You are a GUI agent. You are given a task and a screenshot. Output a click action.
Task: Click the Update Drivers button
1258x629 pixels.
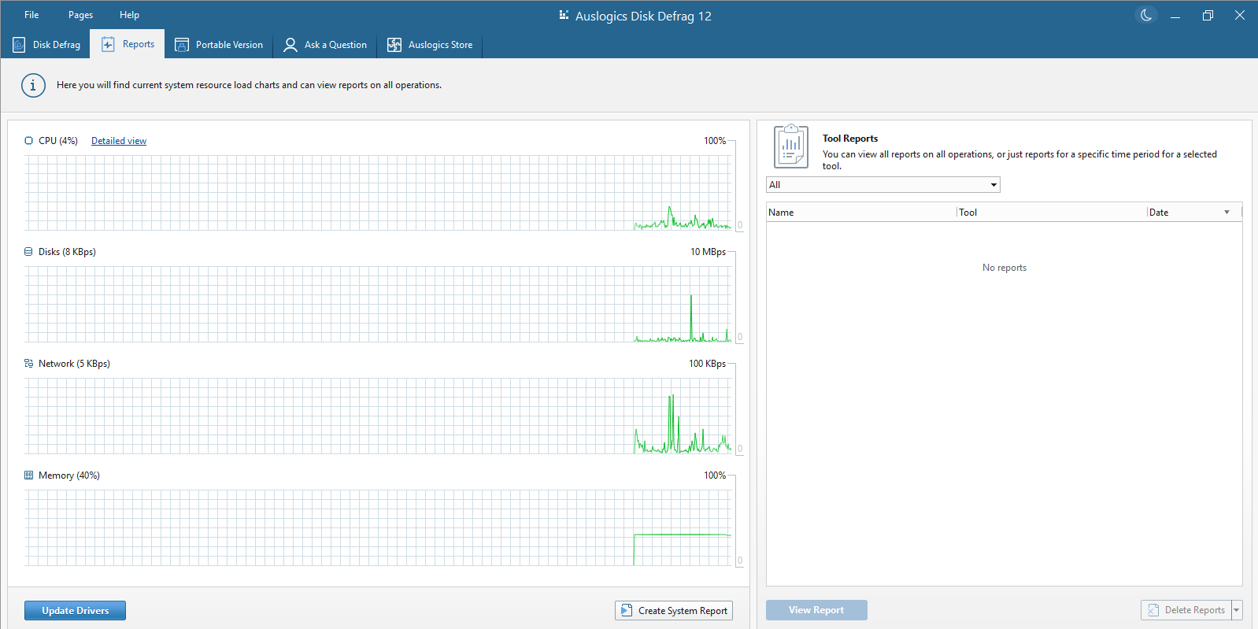pos(75,610)
